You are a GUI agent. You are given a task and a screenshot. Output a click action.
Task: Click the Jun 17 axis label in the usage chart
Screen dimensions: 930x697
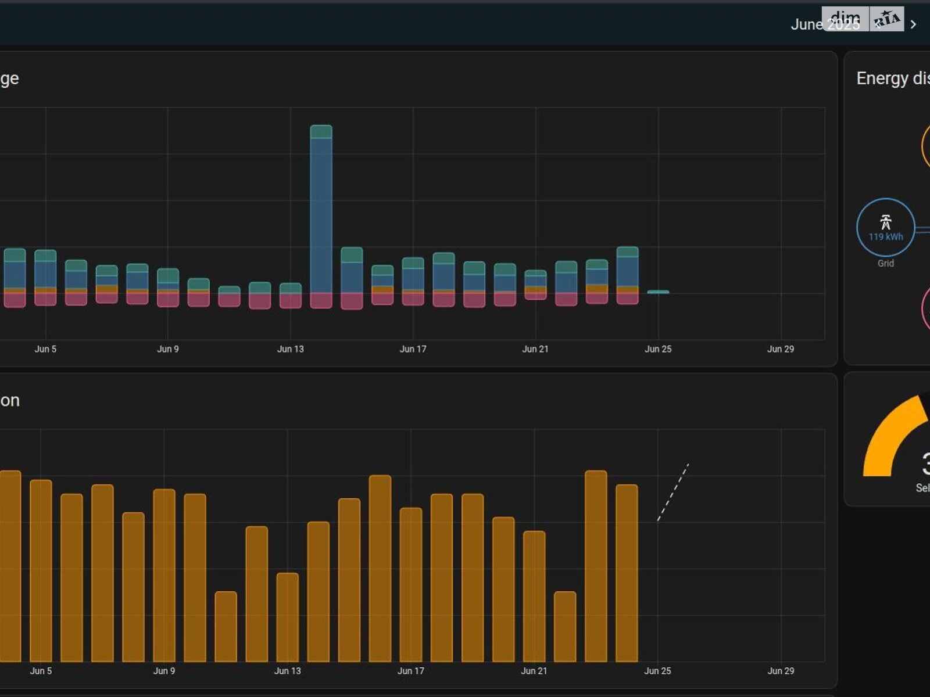click(x=413, y=349)
